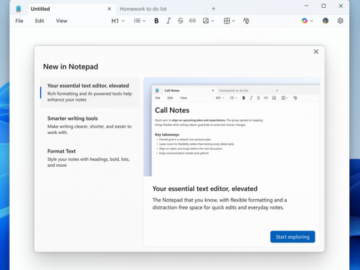Add a new tab with plus button
The image size is (360, 270).
pos(214,9)
